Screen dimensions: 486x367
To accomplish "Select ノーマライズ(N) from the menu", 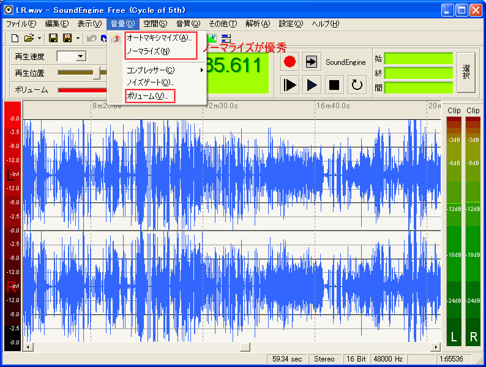I will click(148, 51).
